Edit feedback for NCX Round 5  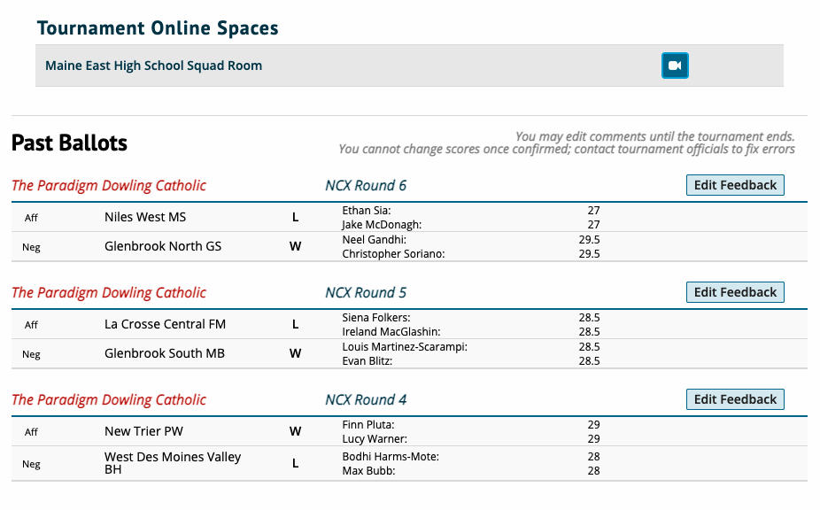[735, 292]
